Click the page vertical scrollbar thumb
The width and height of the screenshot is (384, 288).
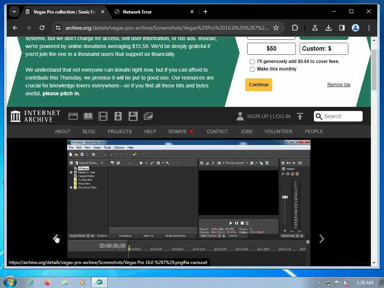tap(374, 70)
